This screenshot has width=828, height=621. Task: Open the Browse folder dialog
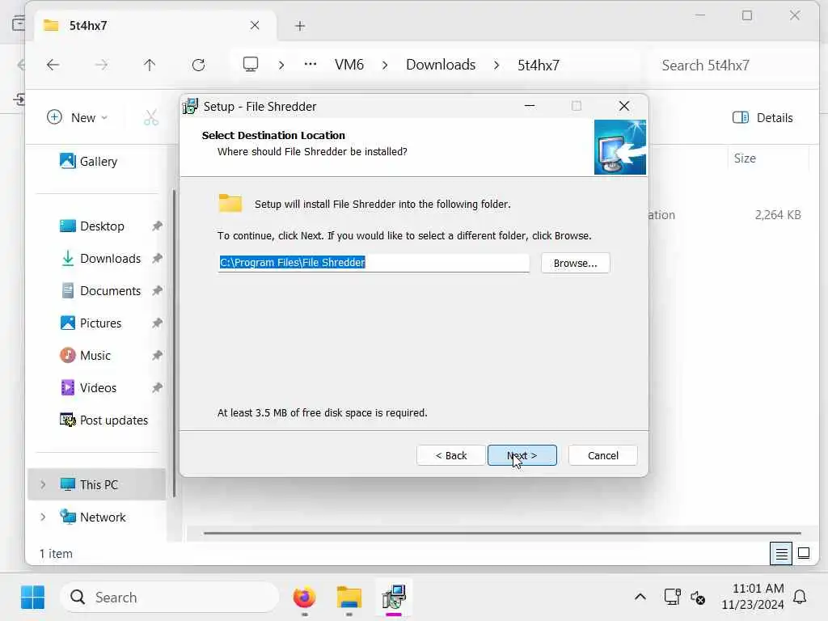point(575,263)
